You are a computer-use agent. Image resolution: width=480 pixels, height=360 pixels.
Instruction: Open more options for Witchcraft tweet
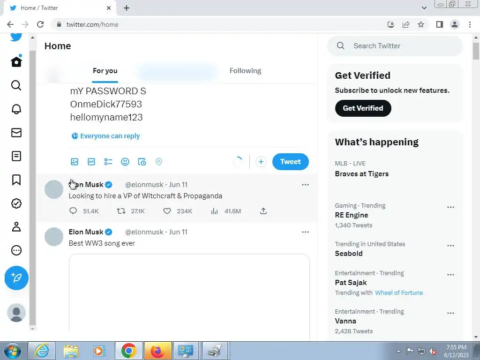click(x=305, y=185)
